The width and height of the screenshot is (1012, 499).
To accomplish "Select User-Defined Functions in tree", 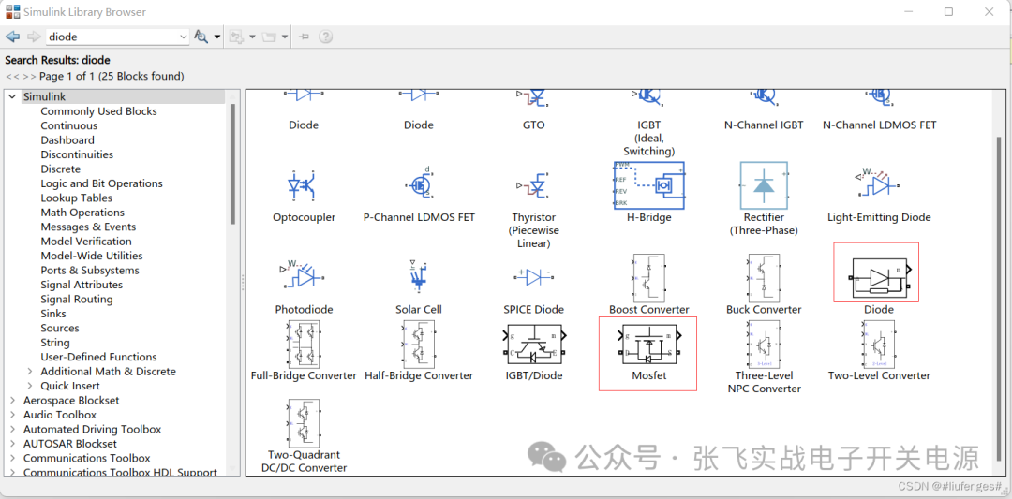I will 98,357.
